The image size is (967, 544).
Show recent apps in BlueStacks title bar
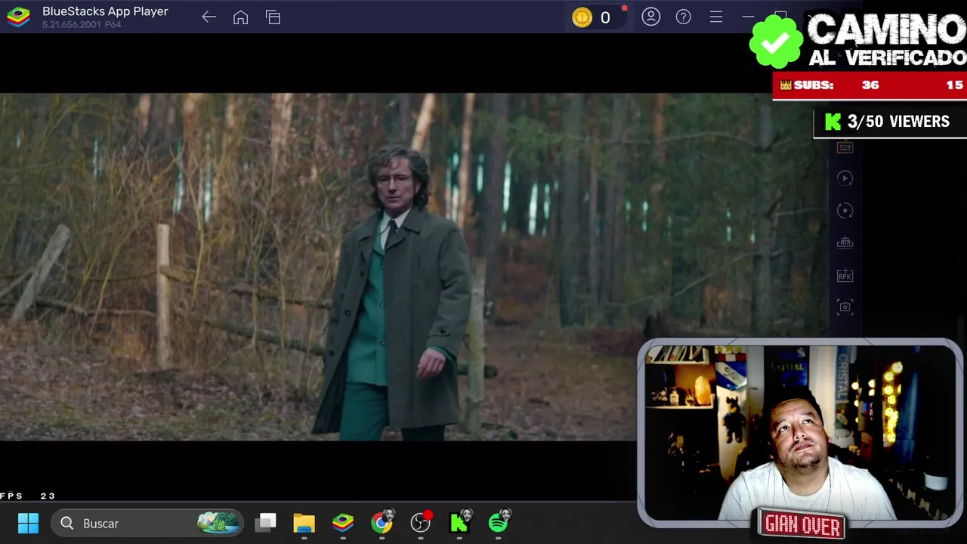pyautogui.click(x=273, y=17)
